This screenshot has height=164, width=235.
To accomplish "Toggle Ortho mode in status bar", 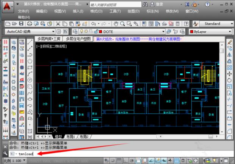I will click(125, 161).
